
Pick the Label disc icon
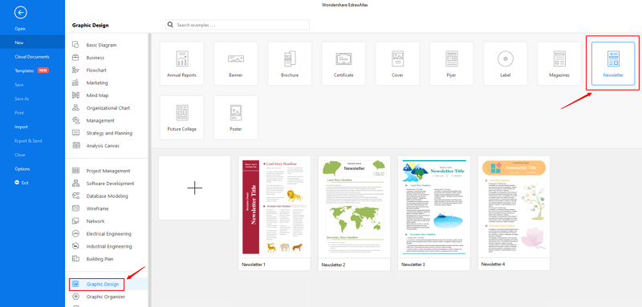click(x=506, y=59)
